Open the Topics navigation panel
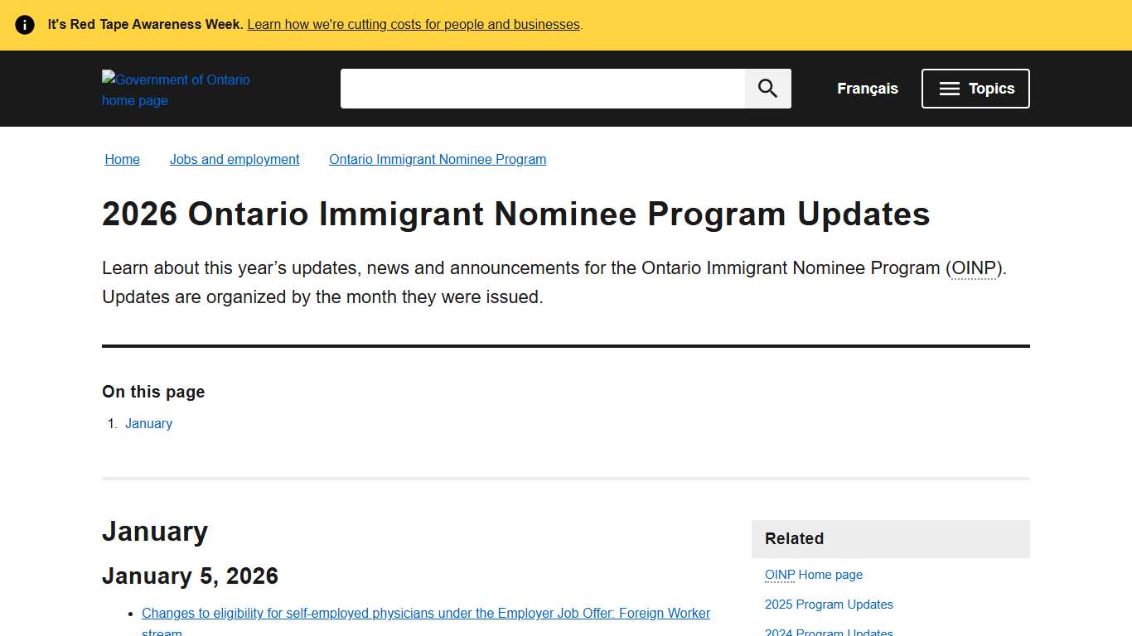 pyautogui.click(x=975, y=88)
